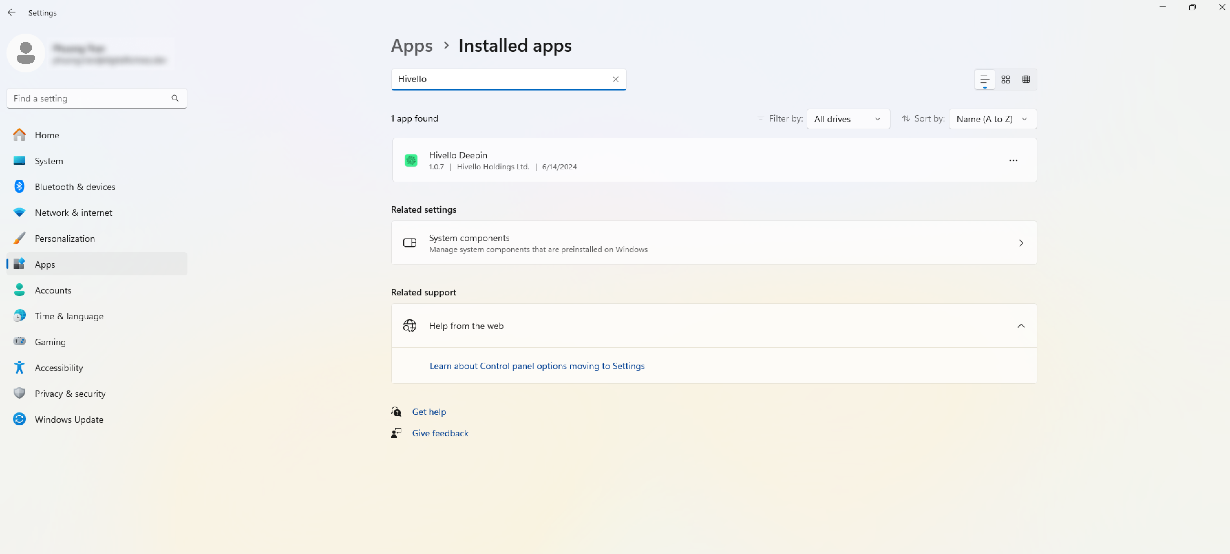
Task: Open the Filter by All drives dropdown
Action: coord(848,119)
